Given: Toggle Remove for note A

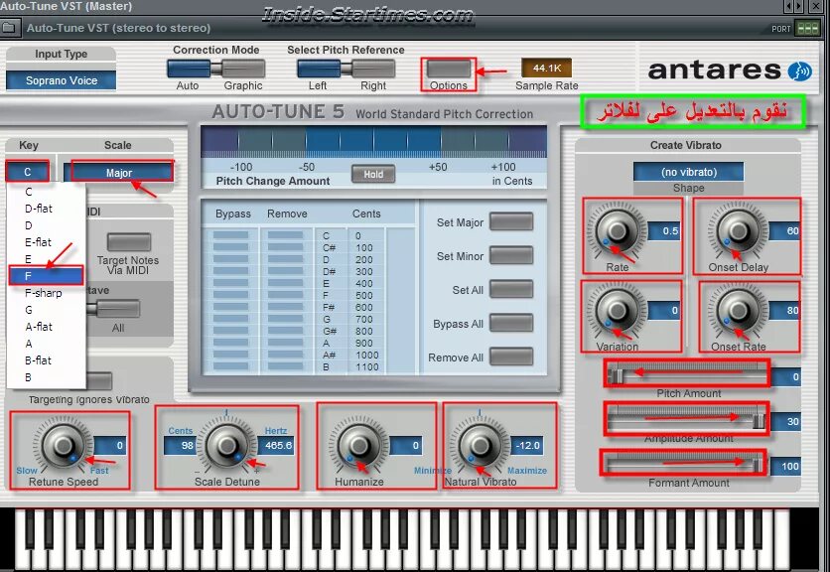Looking at the screenshot, I should 285,344.
